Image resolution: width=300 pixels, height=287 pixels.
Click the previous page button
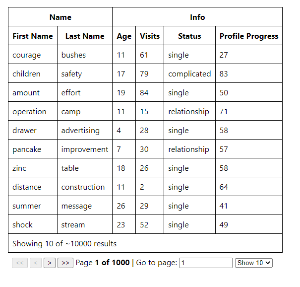[36, 263]
